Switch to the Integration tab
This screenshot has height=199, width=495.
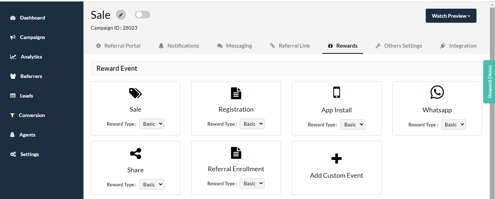click(458, 46)
